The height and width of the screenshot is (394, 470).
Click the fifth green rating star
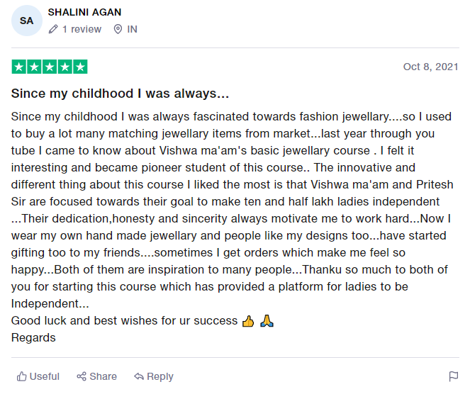coord(80,67)
